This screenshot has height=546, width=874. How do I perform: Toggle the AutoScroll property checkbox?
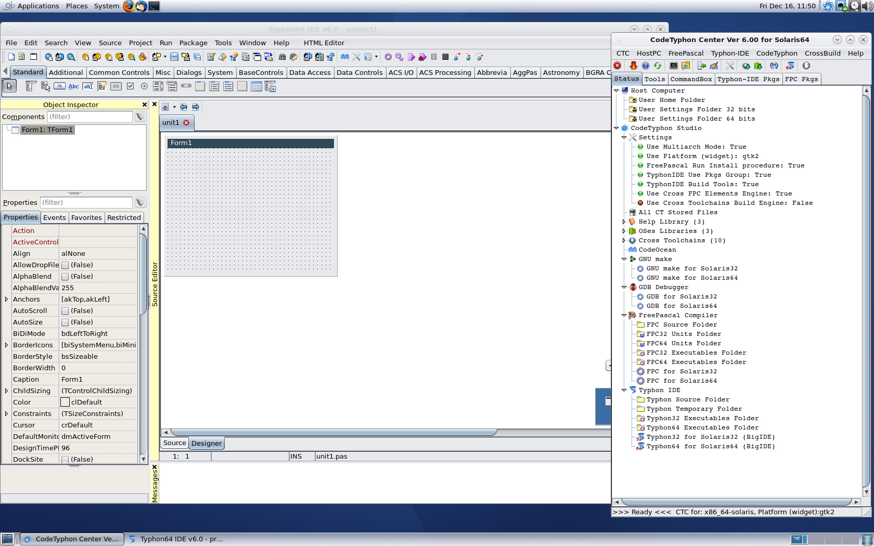tap(65, 311)
